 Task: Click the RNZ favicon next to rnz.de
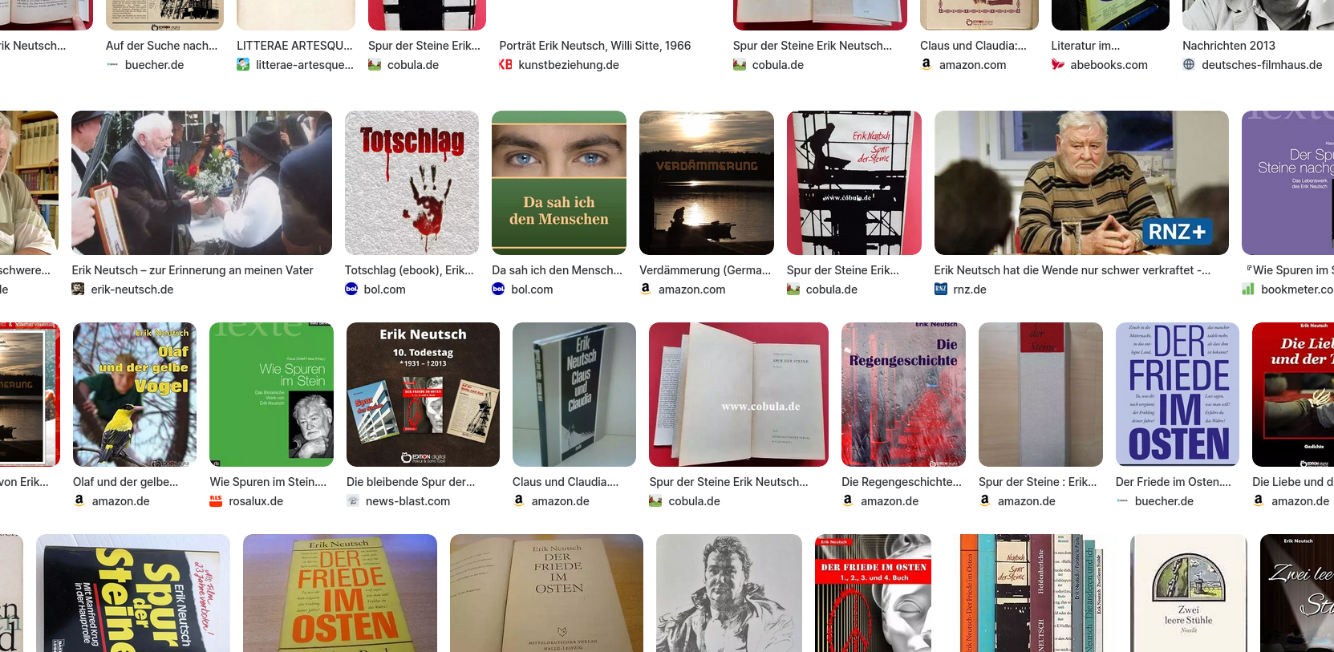(x=941, y=289)
